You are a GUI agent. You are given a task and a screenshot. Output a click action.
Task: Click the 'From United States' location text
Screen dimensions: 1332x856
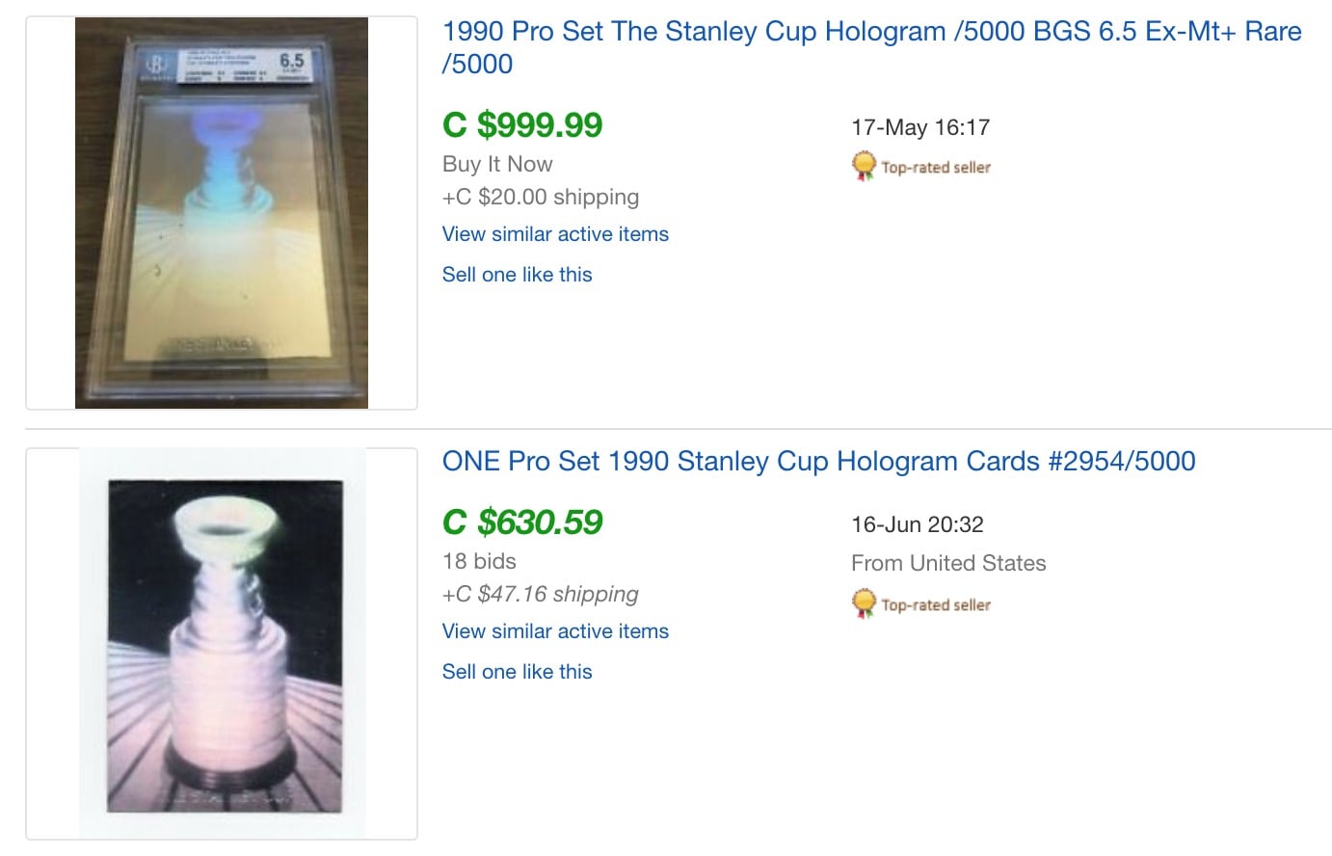point(948,563)
